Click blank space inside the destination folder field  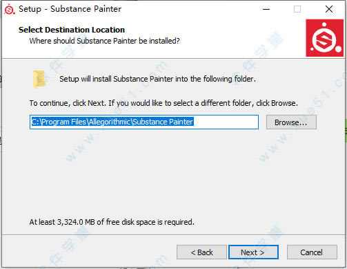coord(226,122)
